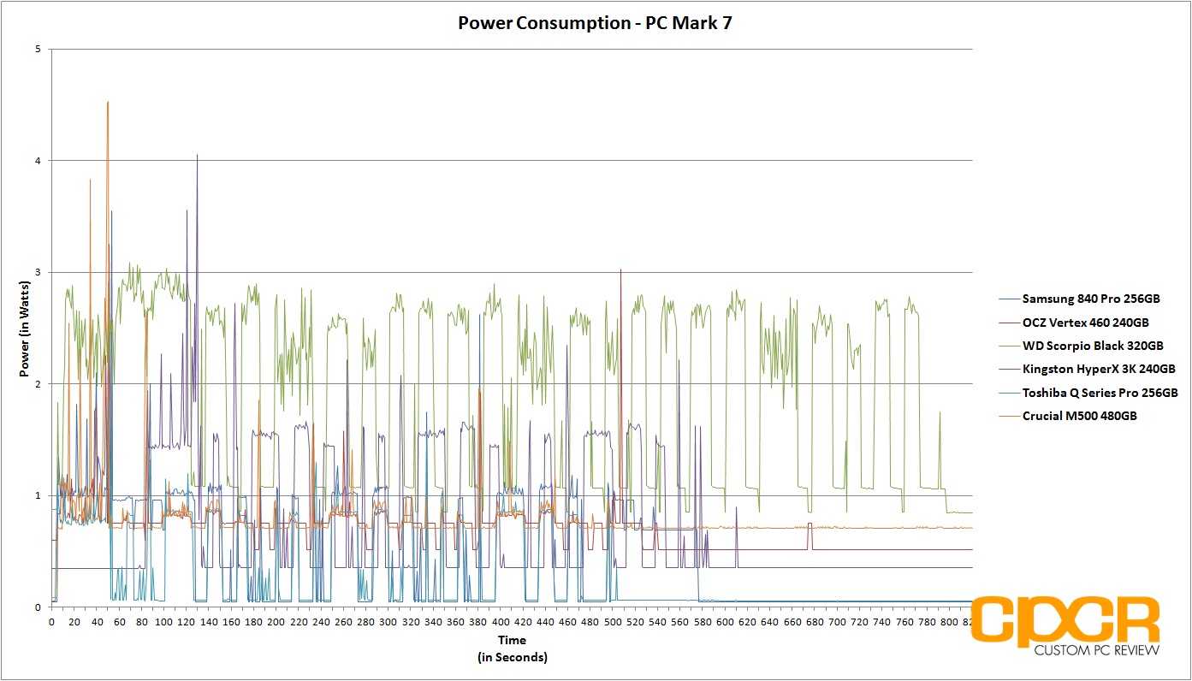Click the 800 label on the time axis
Screen dimensions: 1192x681
[x=950, y=622]
